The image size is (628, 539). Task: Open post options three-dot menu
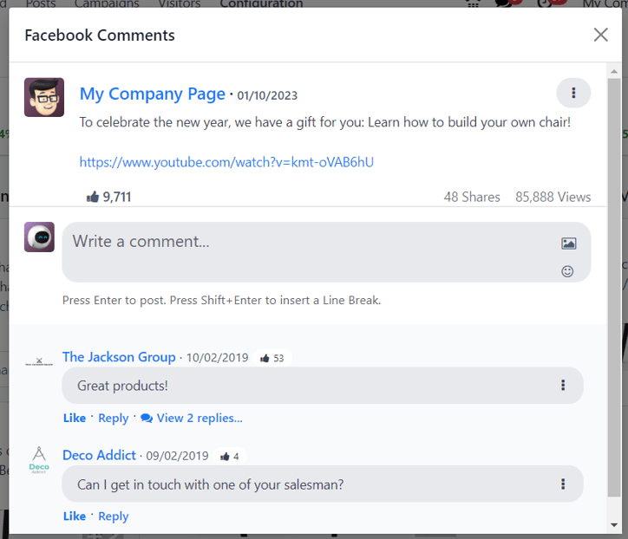pos(573,93)
